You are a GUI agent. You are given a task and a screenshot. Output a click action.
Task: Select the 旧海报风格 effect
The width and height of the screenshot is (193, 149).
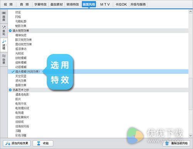(22, 126)
